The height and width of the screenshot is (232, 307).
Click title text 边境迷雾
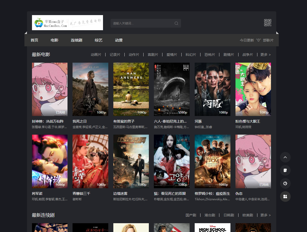(120, 194)
